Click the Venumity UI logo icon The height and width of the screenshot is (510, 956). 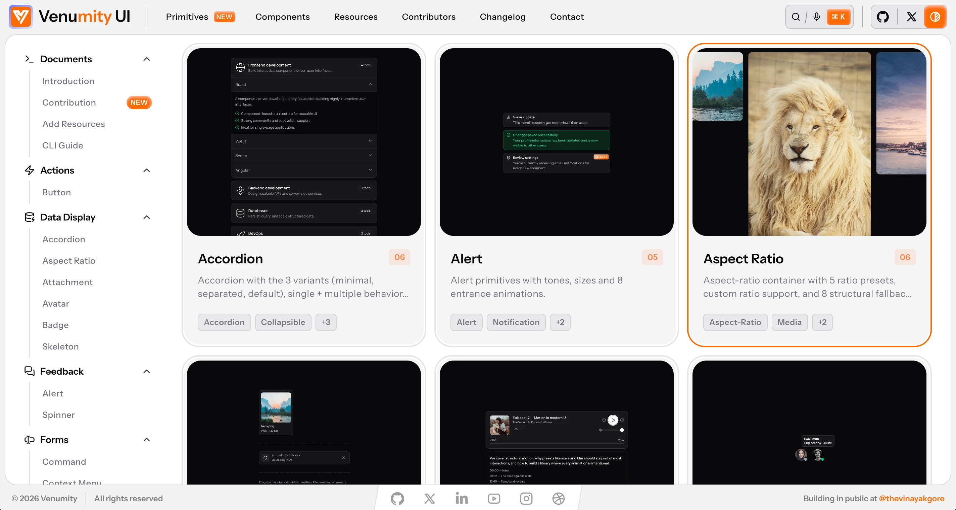tap(20, 17)
